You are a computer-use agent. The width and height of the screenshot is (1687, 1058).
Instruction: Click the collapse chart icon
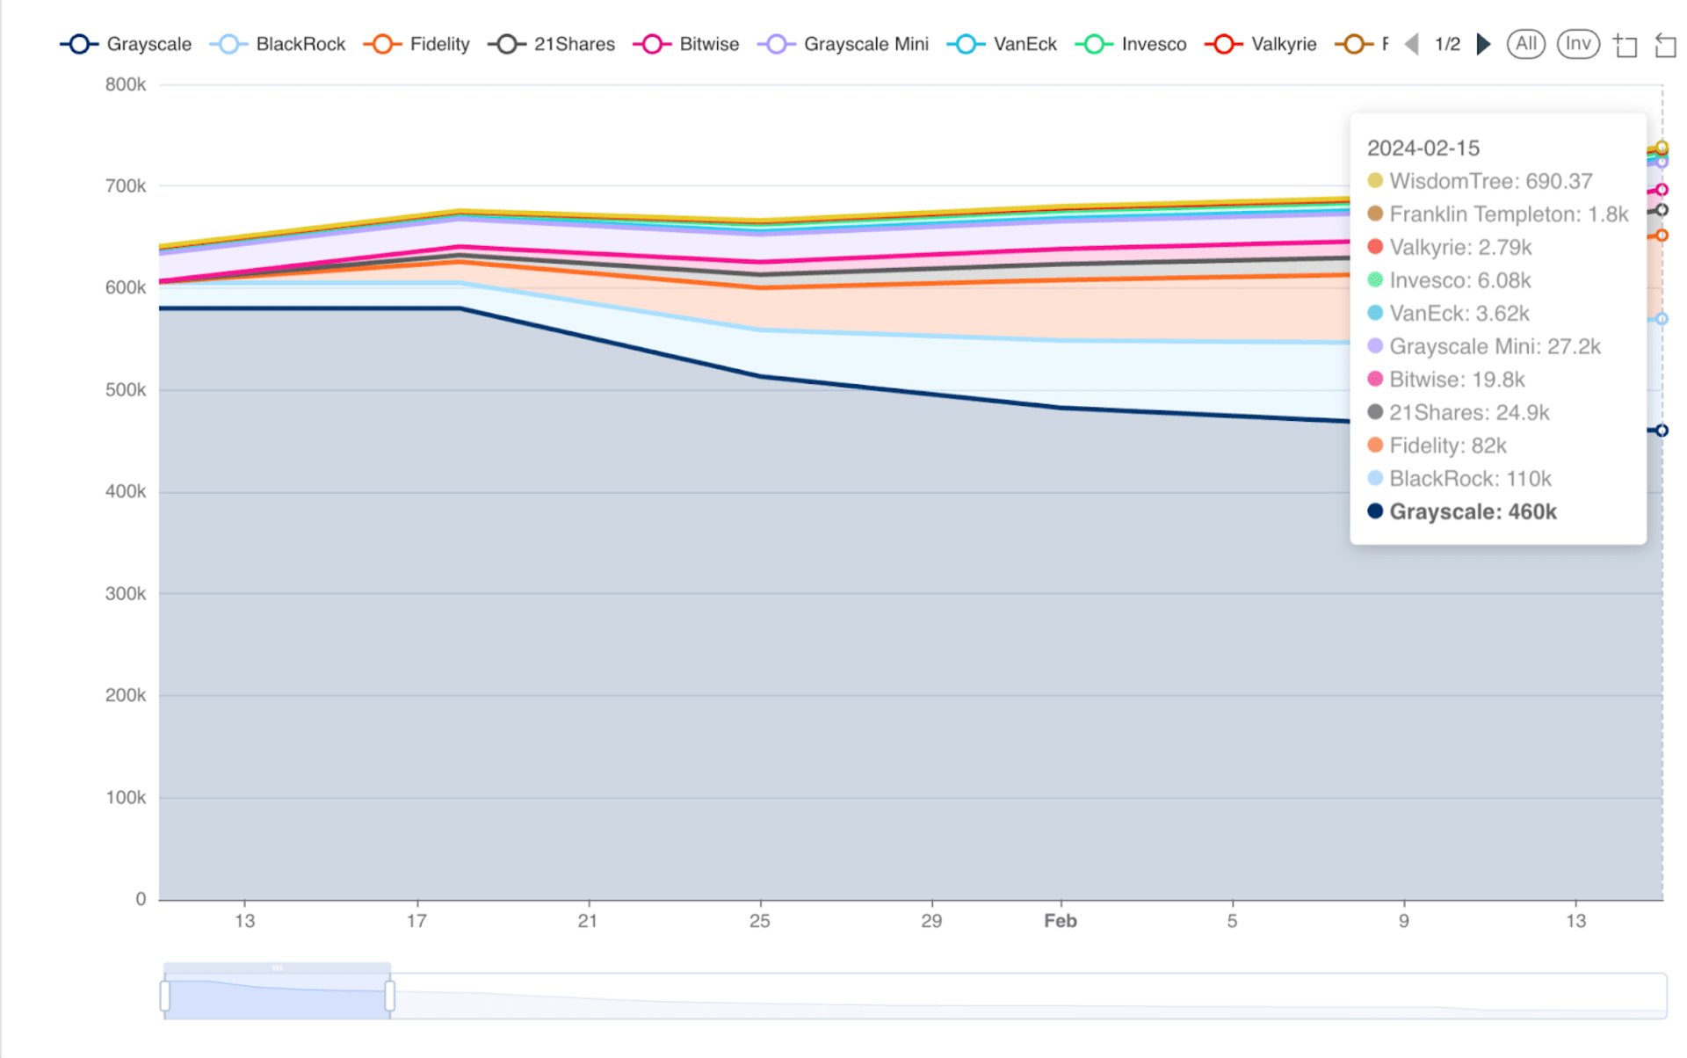coord(1665,44)
